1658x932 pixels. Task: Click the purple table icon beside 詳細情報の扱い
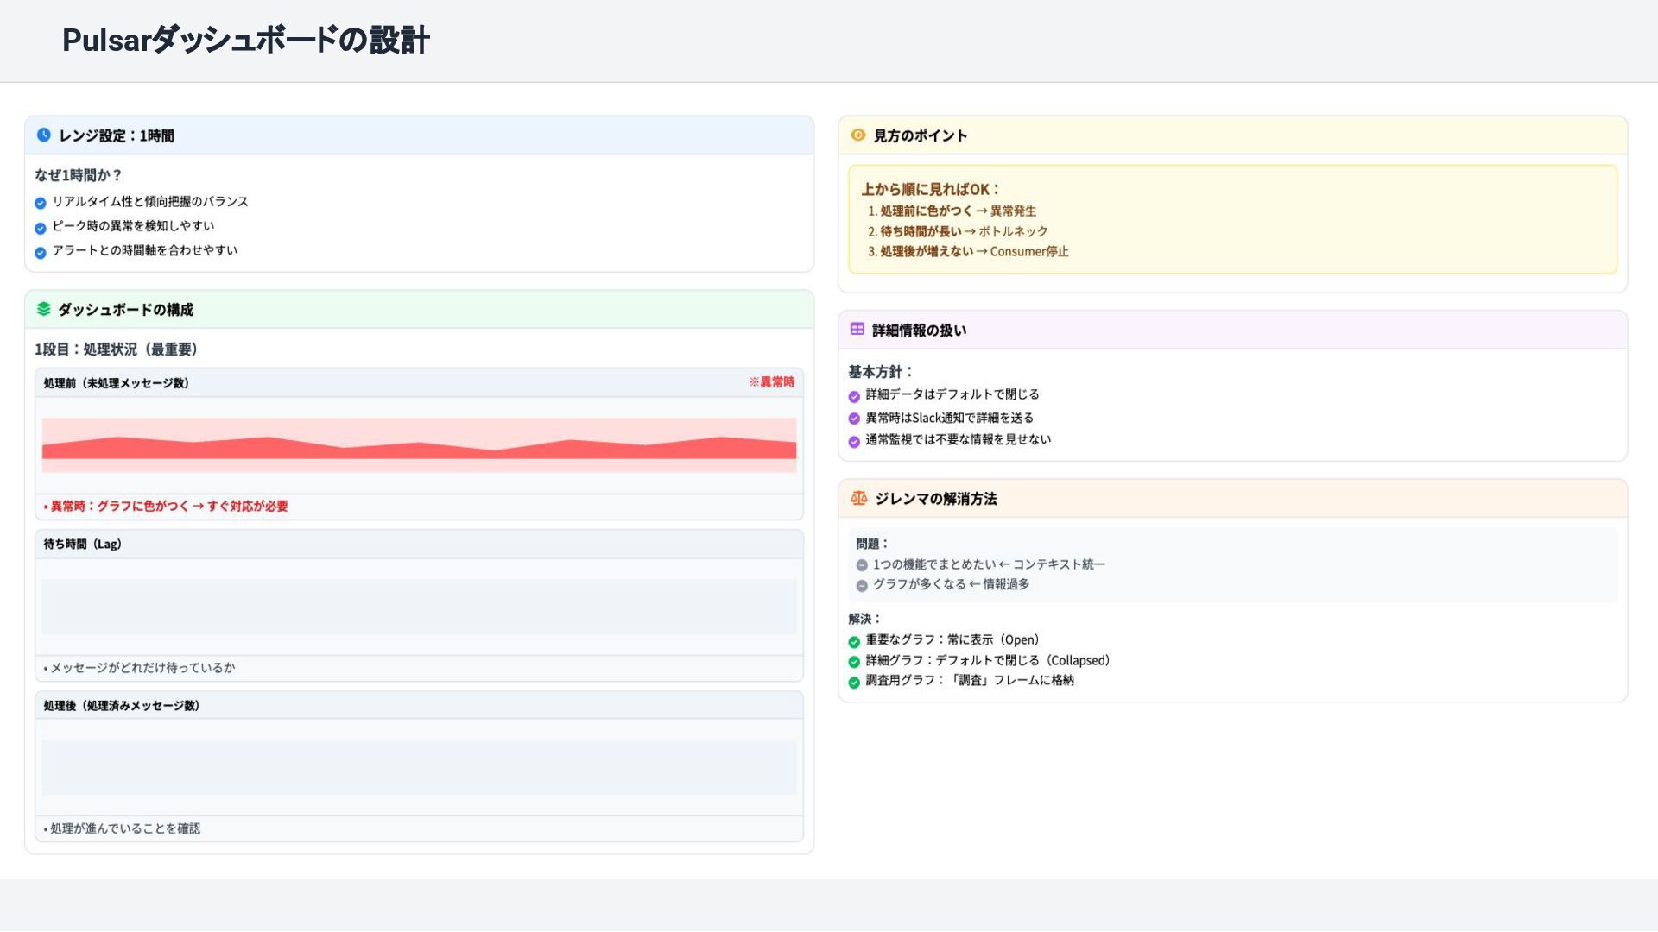857,330
